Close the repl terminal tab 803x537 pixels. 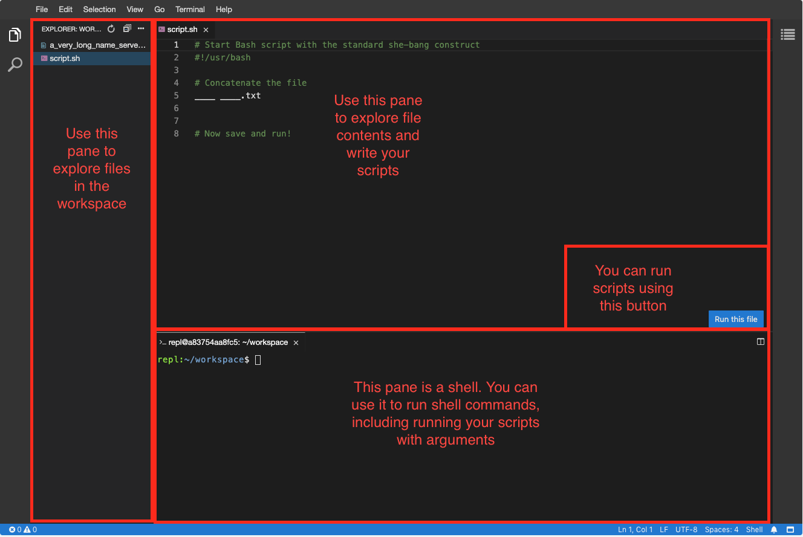pyautogui.click(x=296, y=342)
